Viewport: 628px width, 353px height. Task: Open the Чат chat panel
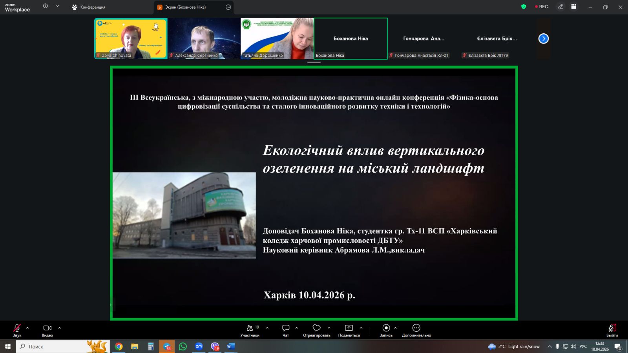point(286,330)
